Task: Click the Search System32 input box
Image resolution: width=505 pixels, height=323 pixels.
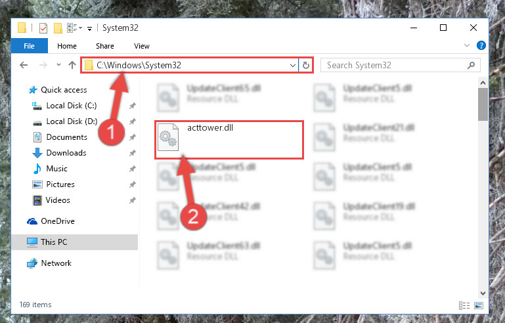Action: 395,66
